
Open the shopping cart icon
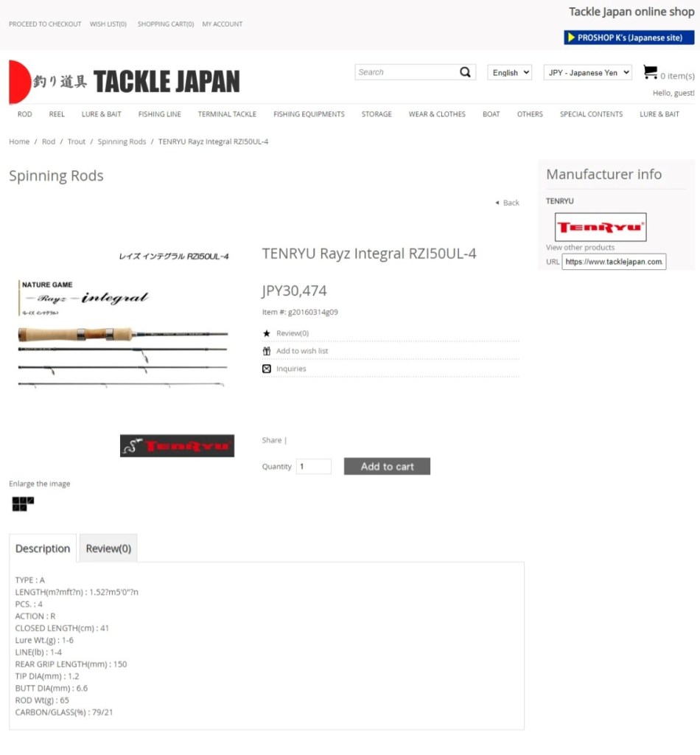pyautogui.click(x=650, y=72)
